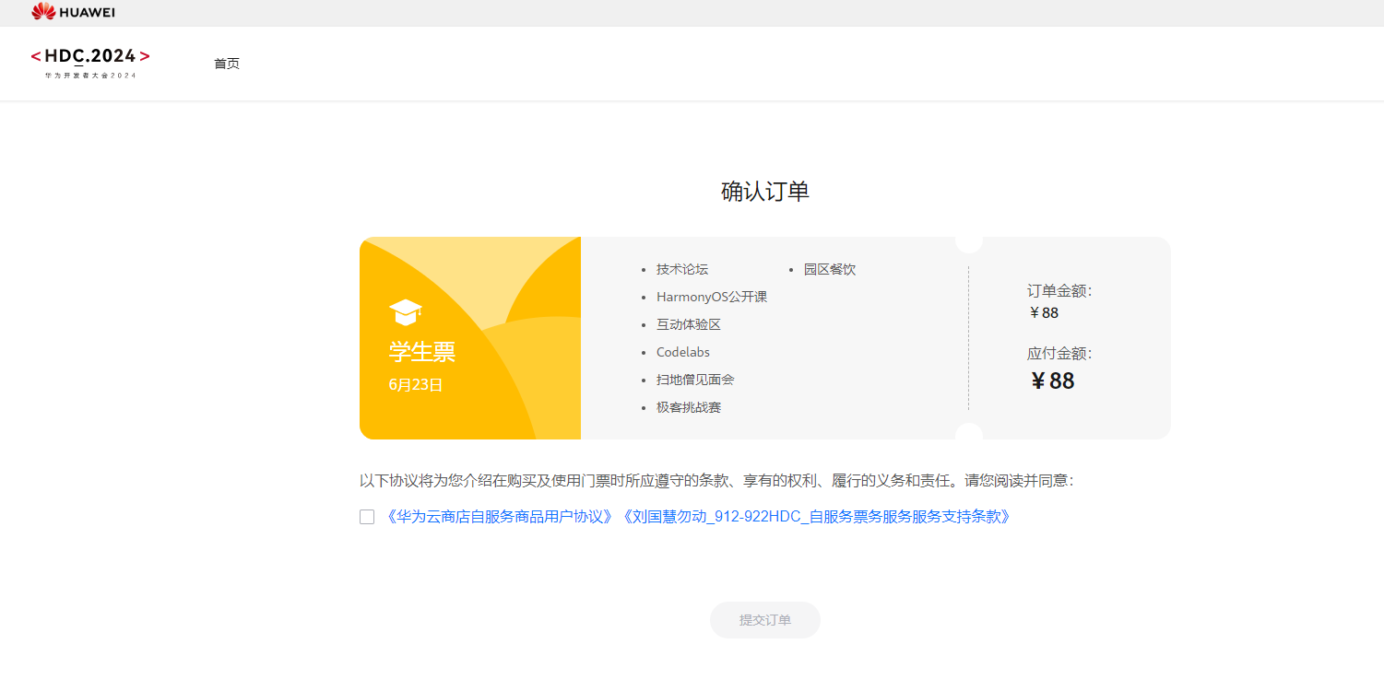Open the HDC.2024 conference logo

(90, 62)
